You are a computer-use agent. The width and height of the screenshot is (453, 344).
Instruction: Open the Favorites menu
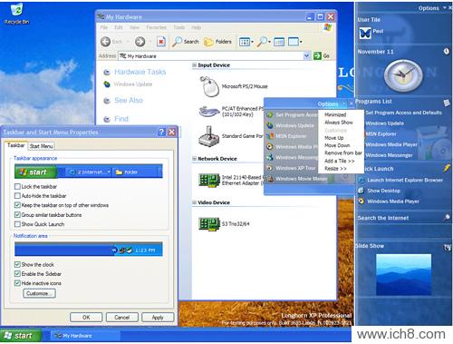pos(156,27)
